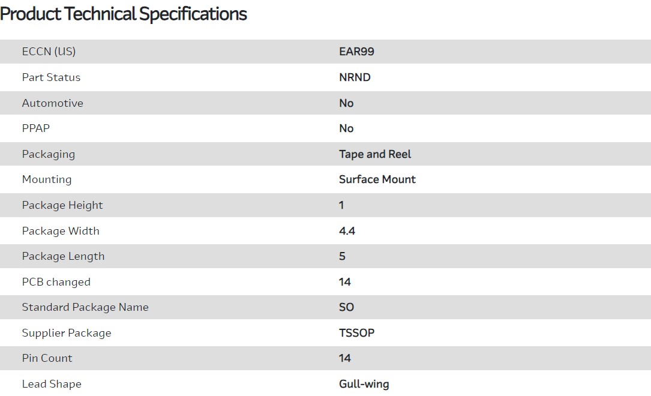Select the ECCN (US) label
This screenshot has width=651, height=396.
click(49, 52)
